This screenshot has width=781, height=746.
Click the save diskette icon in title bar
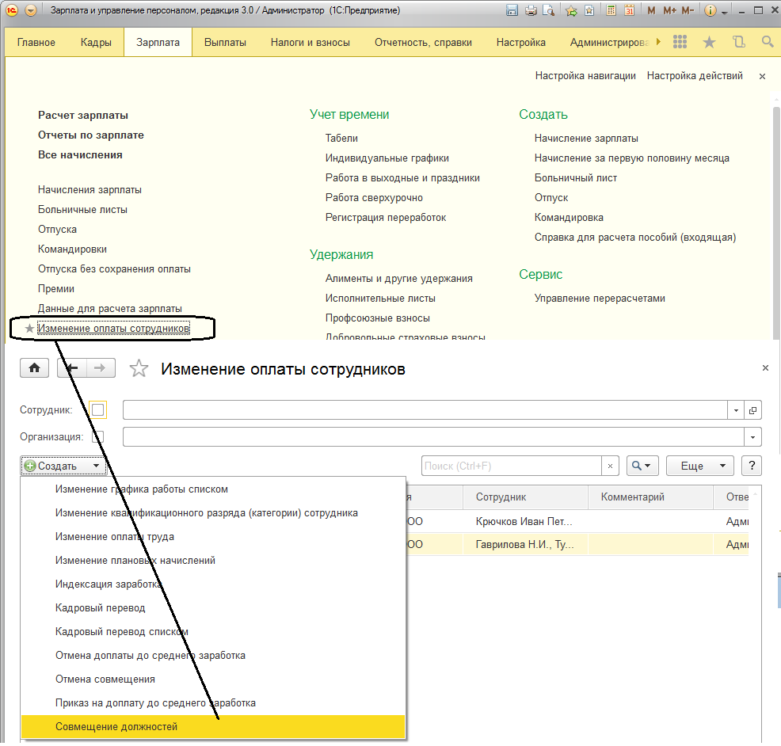512,11
